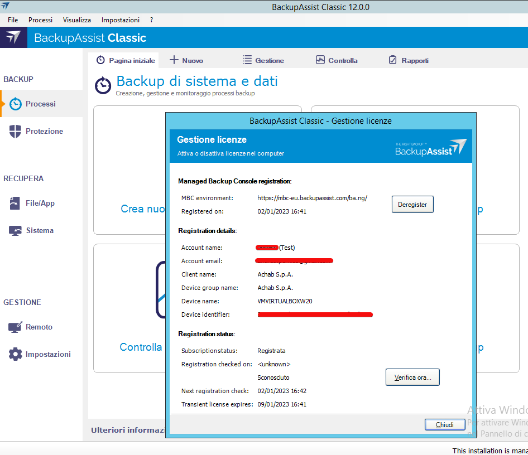Click the File/App recovery icon
Viewport: 528px width, 455px height.
coord(16,204)
